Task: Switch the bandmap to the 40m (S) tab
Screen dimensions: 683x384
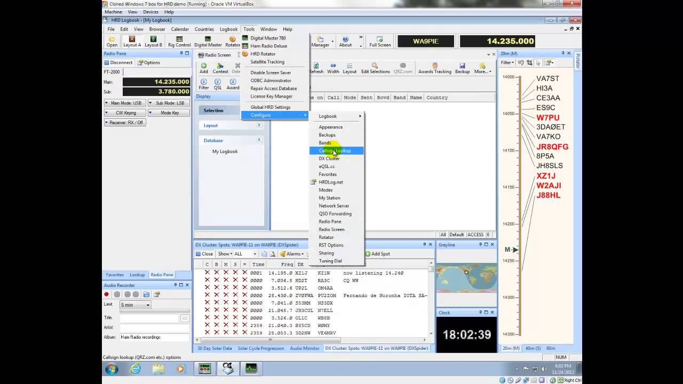Action: [533, 348]
